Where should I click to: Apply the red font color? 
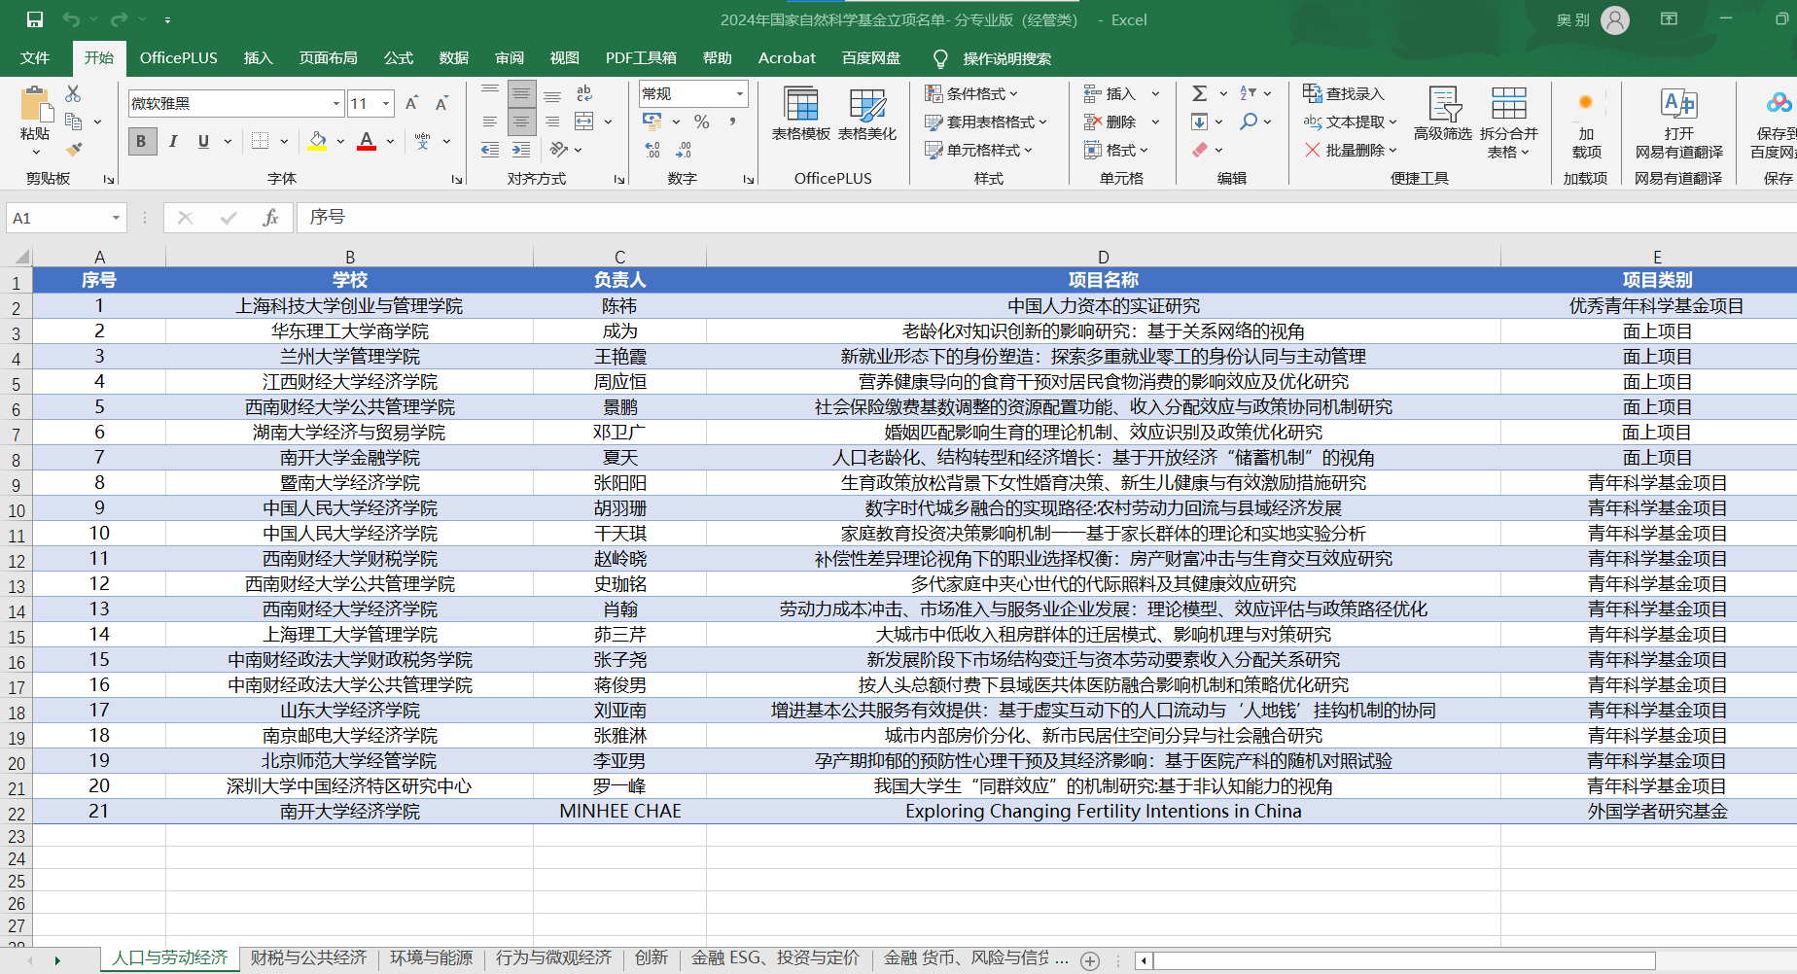[x=367, y=141]
